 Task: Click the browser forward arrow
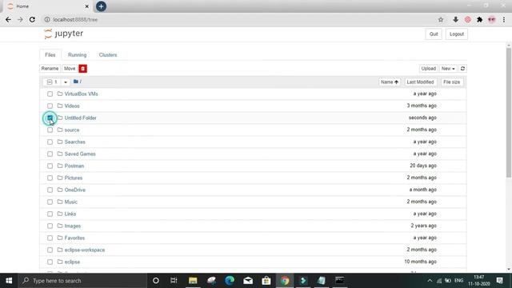[x=20, y=19]
